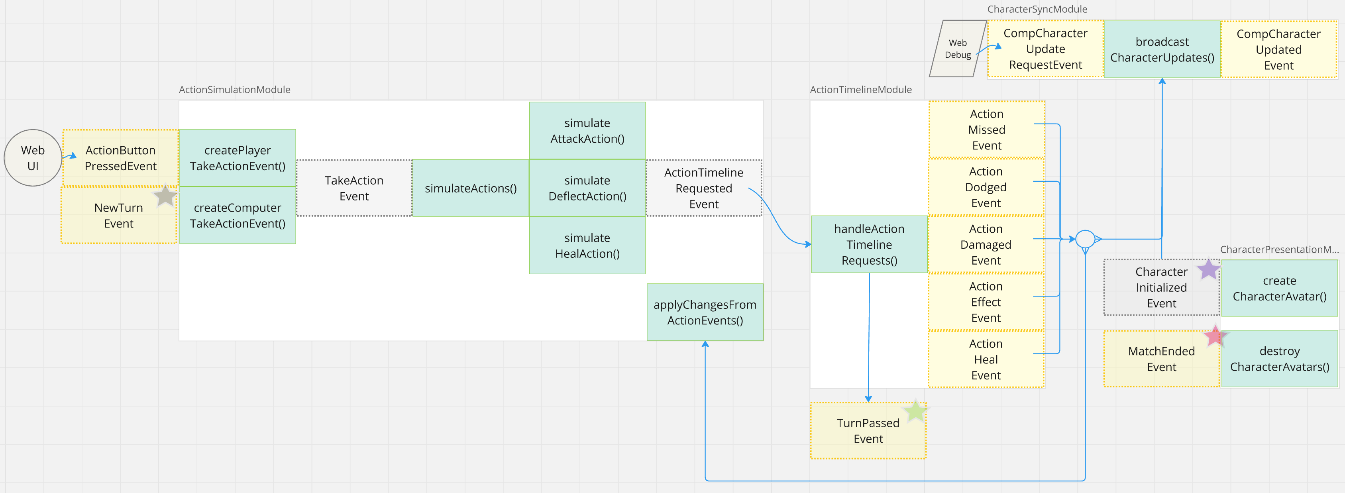This screenshot has width=1345, height=493.
Task: Select the ActionButton PressedEvent sticky note
Action: click(121, 158)
